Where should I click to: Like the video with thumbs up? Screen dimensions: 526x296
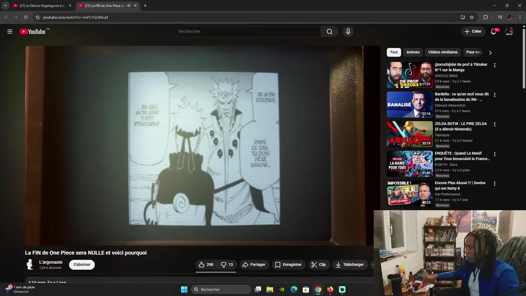click(206, 265)
